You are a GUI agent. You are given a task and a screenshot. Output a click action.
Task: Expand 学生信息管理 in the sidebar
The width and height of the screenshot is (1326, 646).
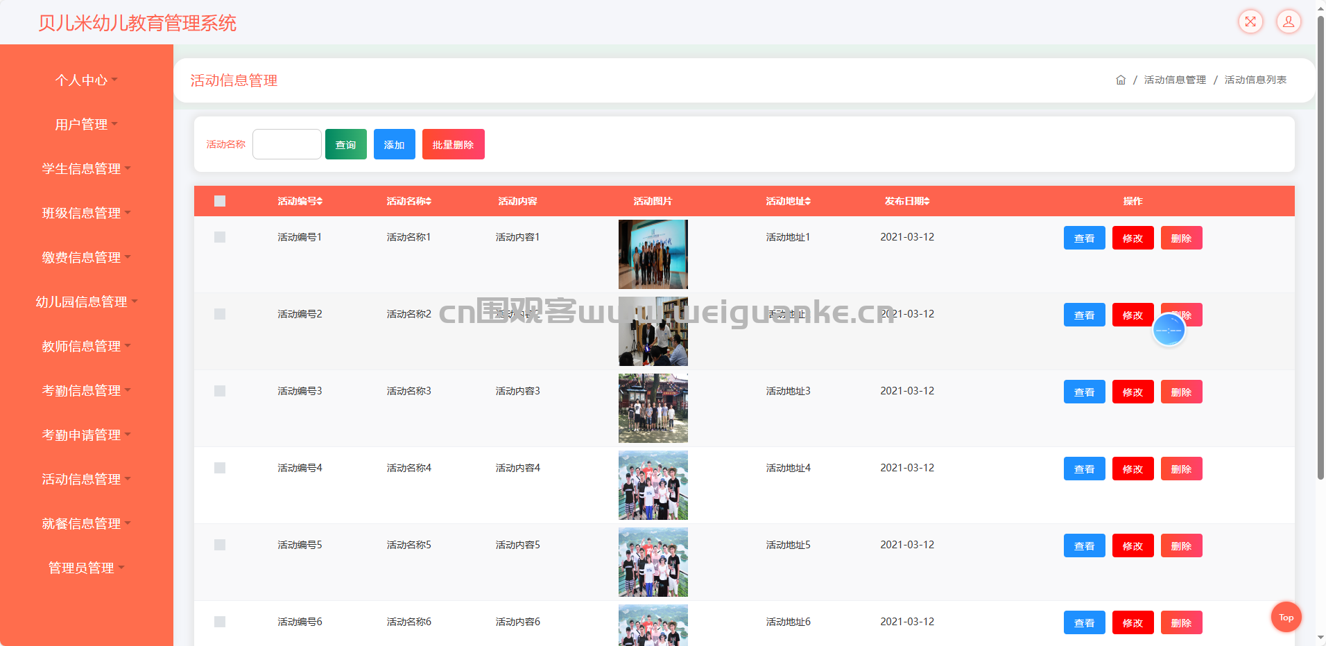click(86, 169)
